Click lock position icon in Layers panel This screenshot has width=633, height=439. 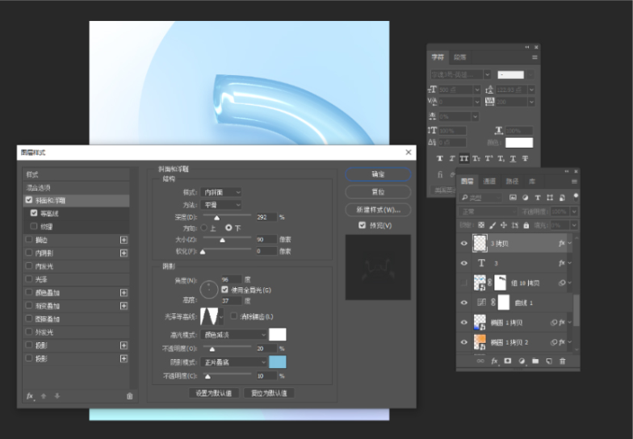(504, 225)
